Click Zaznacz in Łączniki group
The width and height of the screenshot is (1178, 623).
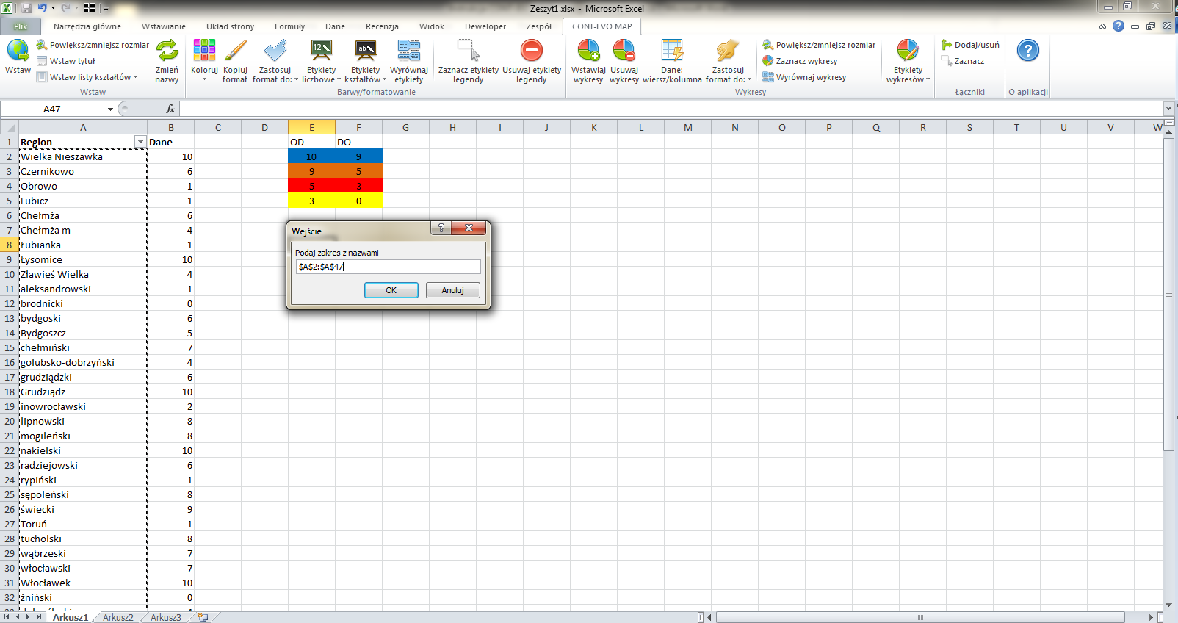pyautogui.click(x=963, y=61)
